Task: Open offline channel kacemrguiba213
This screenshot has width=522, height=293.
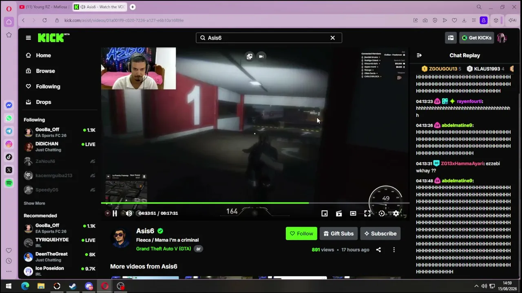Action: tap(60, 175)
